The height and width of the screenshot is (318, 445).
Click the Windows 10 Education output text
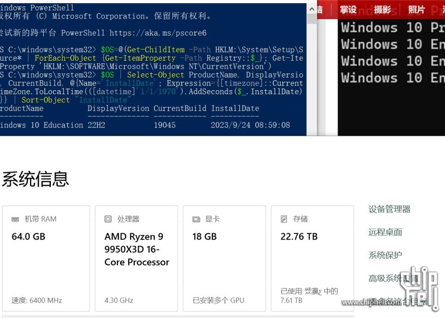coord(41,125)
